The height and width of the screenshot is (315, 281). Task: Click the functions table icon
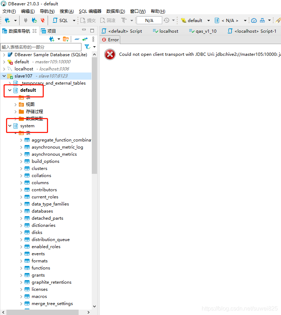27,268
